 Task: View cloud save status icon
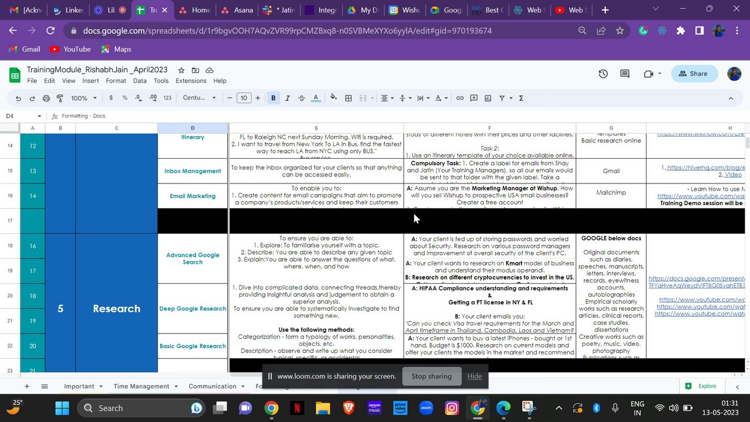(209, 70)
